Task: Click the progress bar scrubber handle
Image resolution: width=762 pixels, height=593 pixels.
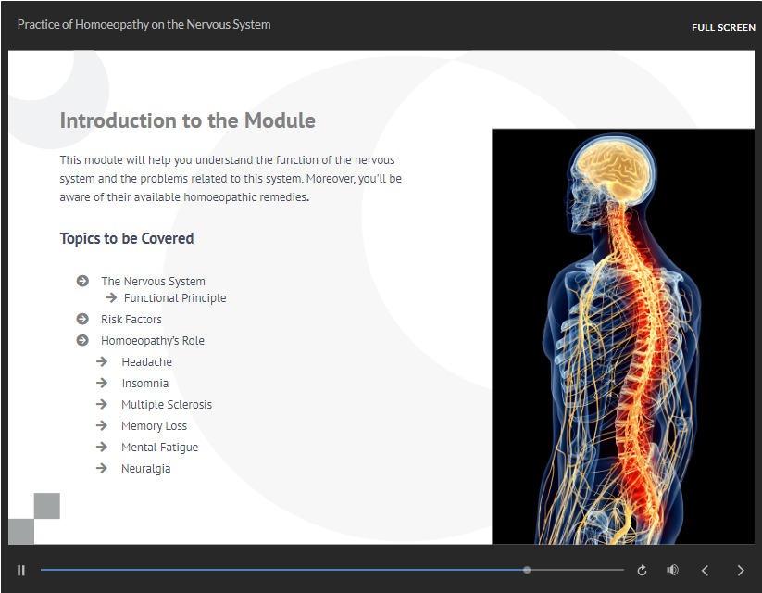Action: (x=527, y=570)
